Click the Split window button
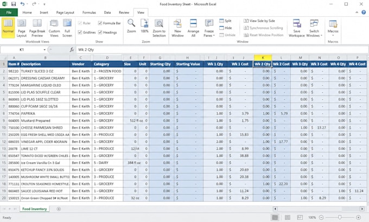The height and width of the screenshot is (222, 369). click(225, 21)
